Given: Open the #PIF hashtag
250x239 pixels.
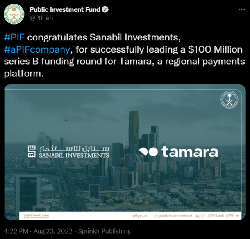Looking at the screenshot, I should pos(14,37).
